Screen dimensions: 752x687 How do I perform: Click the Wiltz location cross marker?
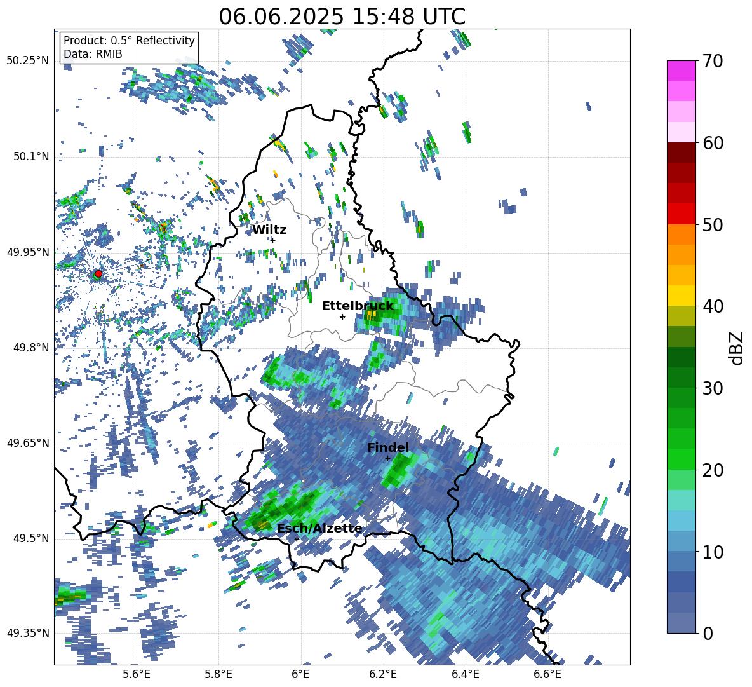tap(273, 240)
